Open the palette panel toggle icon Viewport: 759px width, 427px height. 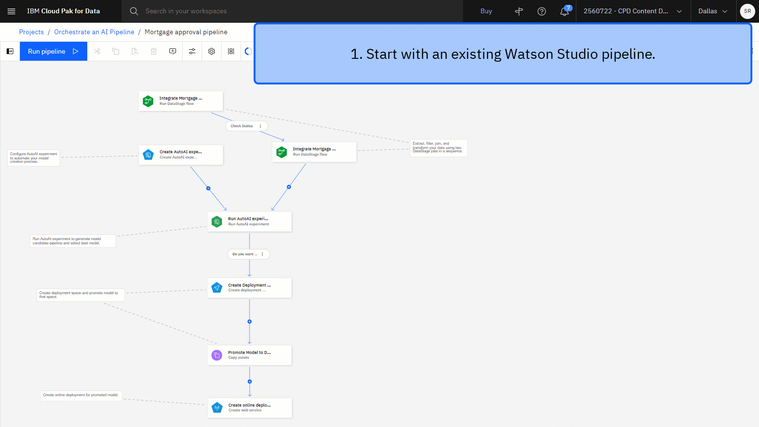(x=9, y=51)
